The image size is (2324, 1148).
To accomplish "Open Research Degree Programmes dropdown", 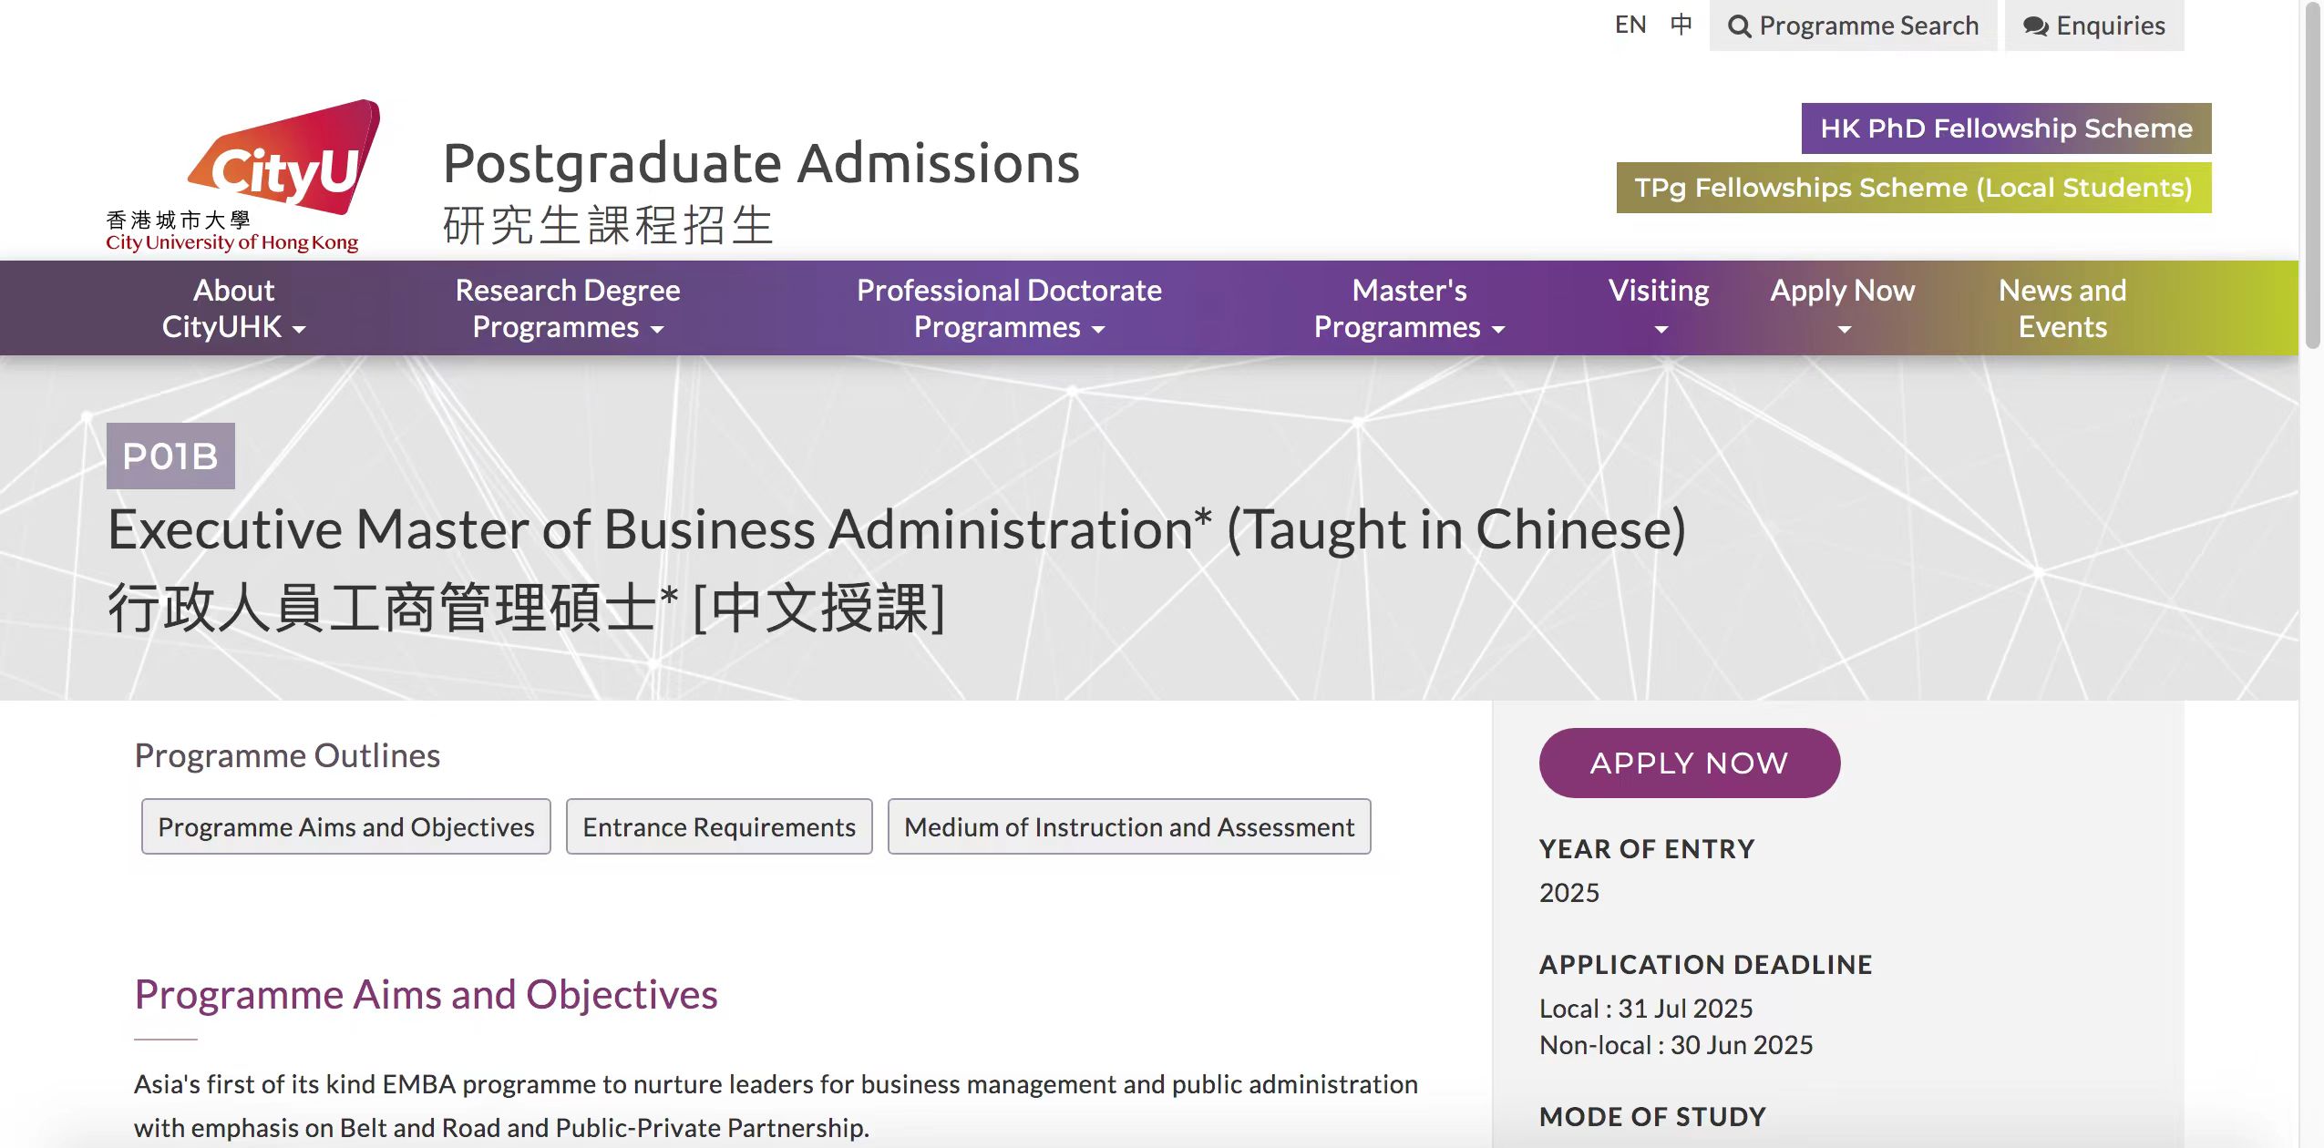I will [567, 308].
